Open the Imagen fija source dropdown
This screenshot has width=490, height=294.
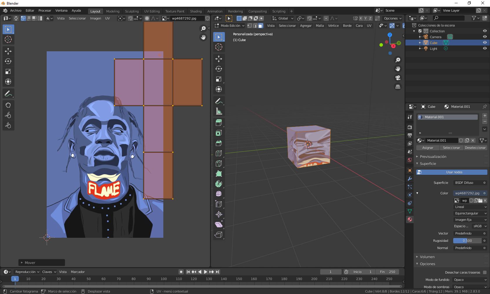tap(470, 220)
